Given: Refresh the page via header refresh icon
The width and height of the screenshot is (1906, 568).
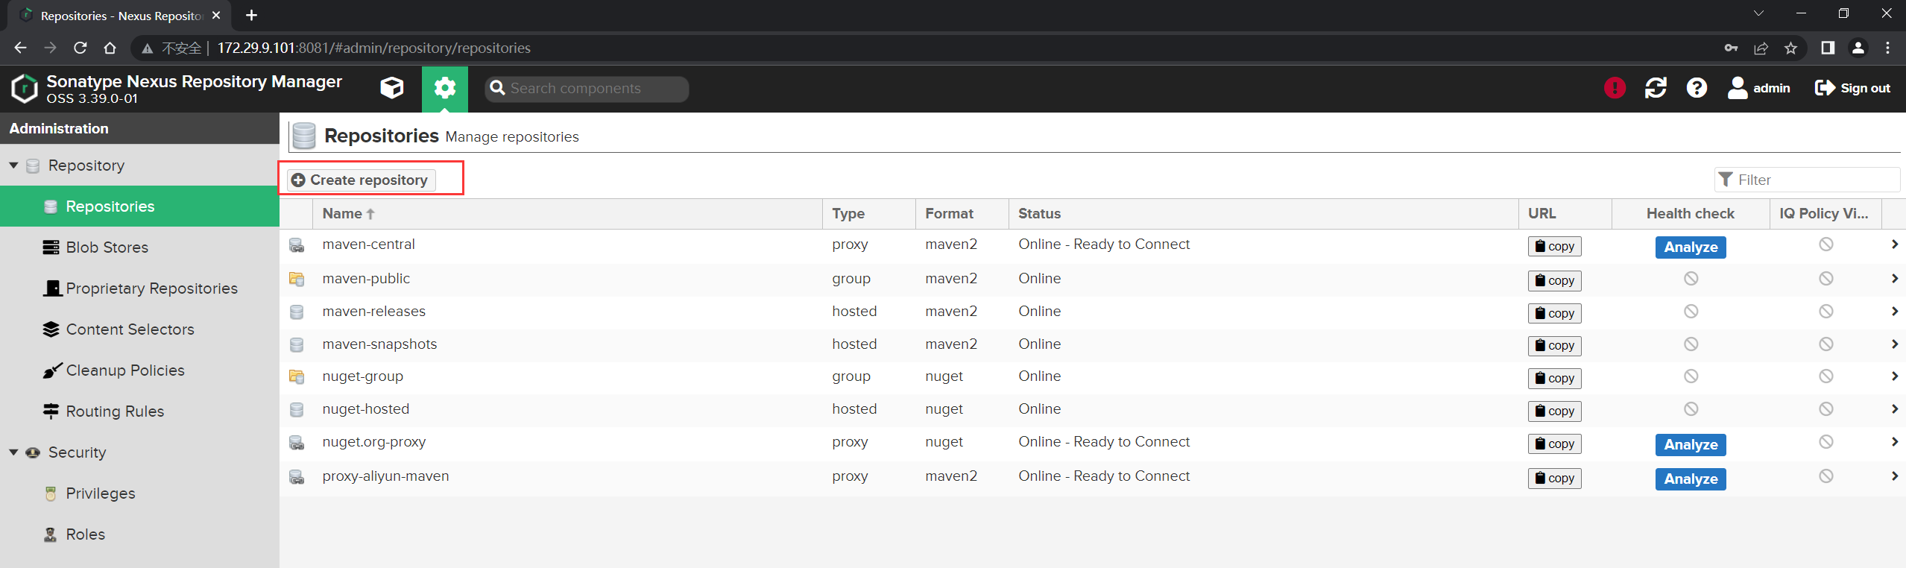Looking at the screenshot, I should pyautogui.click(x=1656, y=88).
